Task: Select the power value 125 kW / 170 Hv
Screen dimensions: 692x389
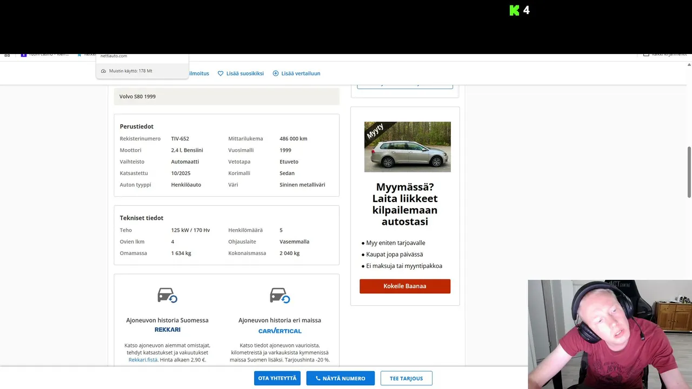Action: click(191, 230)
